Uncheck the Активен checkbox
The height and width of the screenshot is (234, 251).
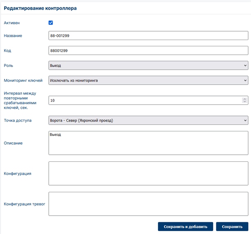pyautogui.click(x=51, y=23)
